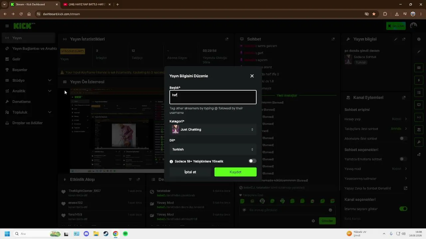Pop out the Sohbet panel
The image size is (426, 239).
(333, 39)
